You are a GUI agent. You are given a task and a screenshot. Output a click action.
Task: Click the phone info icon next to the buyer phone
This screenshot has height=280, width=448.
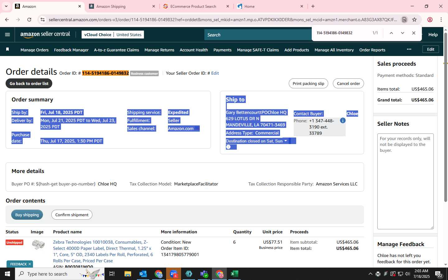(343, 120)
